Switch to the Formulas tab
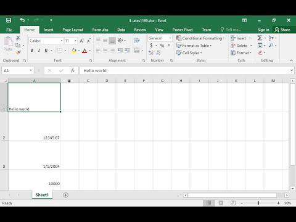Screen dimensions: 296x222 click(x=100, y=30)
